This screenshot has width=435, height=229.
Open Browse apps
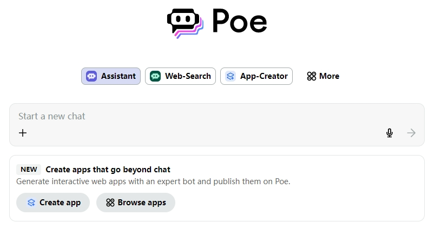click(x=136, y=203)
